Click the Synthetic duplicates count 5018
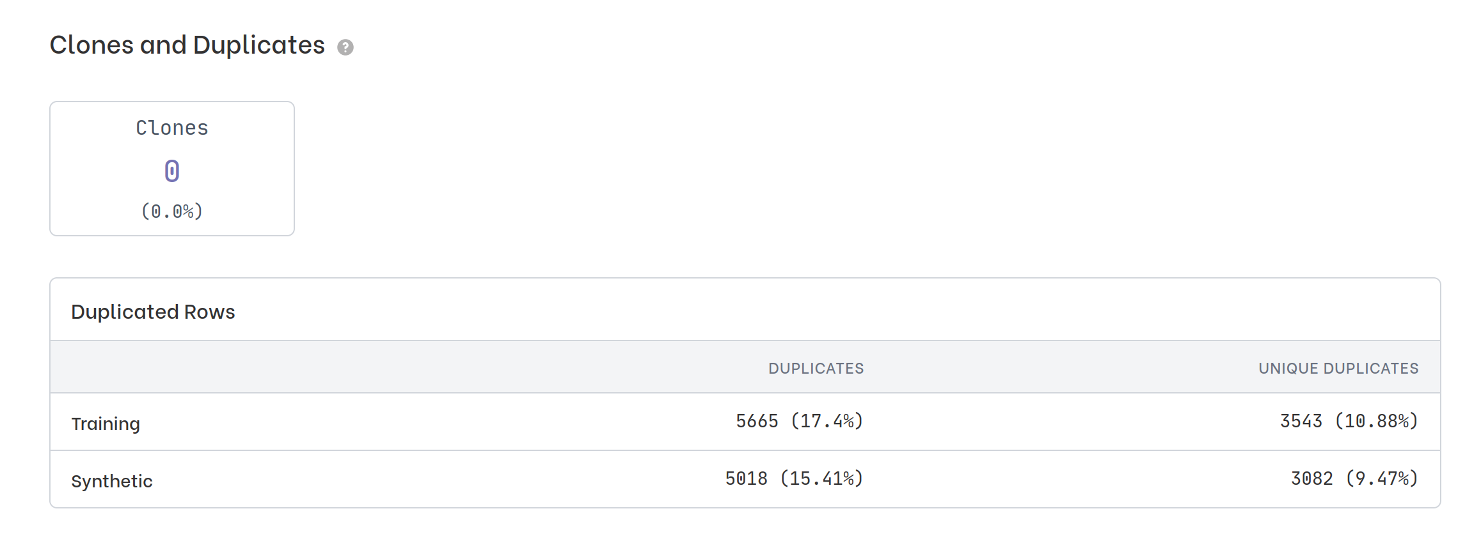The height and width of the screenshot is (534, 1465). pos(746,479)
